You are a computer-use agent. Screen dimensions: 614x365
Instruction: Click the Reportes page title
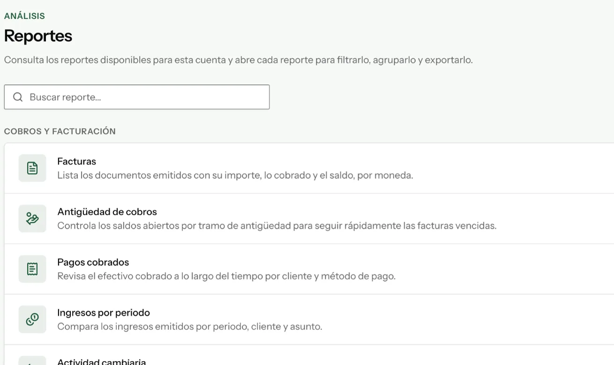click(38, 36)
